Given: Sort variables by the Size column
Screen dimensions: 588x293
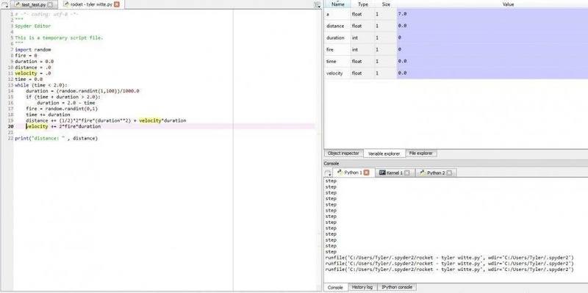Looking at the screenshot, I should pos(386,4).
